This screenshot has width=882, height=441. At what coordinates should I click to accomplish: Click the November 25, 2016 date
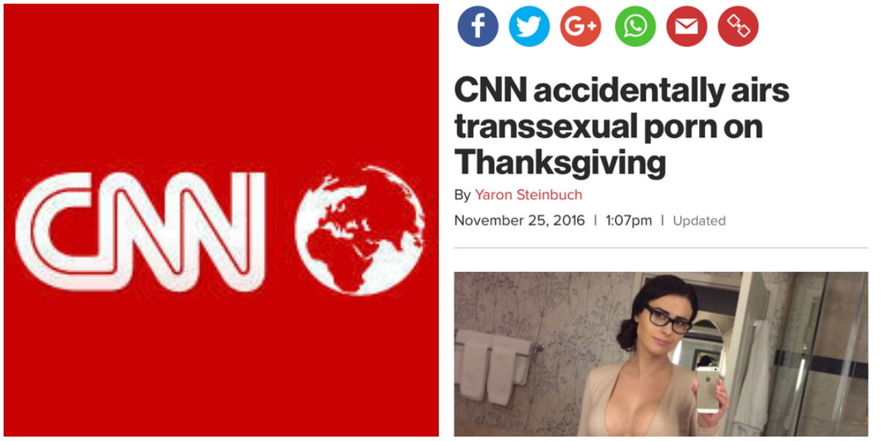pyautogui.click(x=520, y=220)
